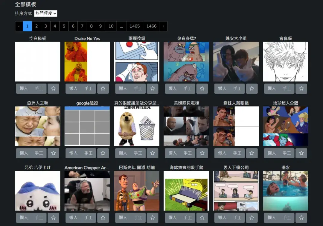Star the google驗證 template

pos(103,153)
